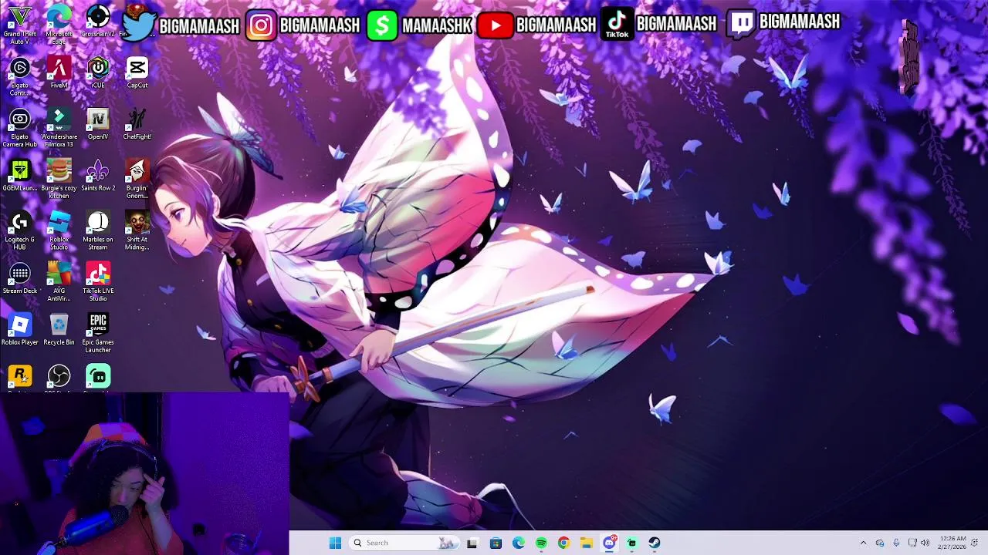The width and height of the screenshot is (988, 555).
Task: Open Microsoft Store from the taskbar
Action: point(496,543)
